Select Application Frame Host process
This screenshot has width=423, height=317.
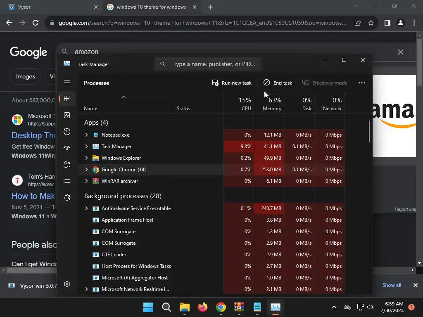[211, 220]
